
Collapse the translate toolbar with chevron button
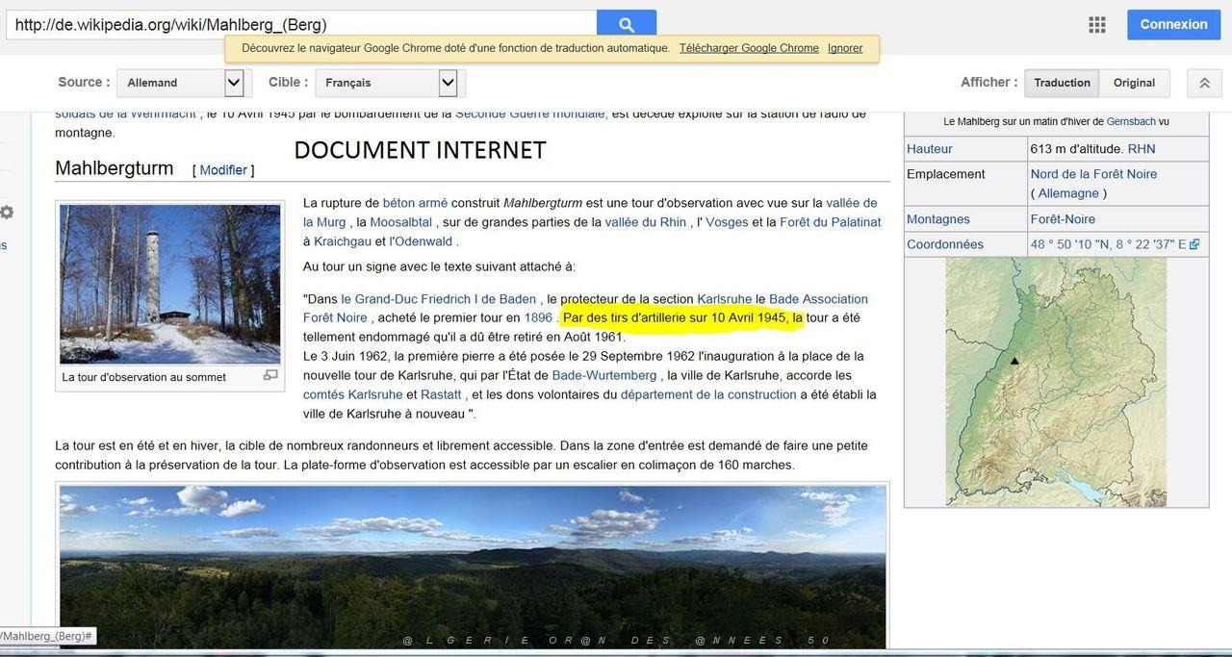coord(1204,83)
